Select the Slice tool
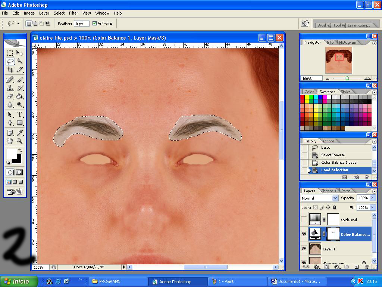The width and height of the screenshot is (382, 287). point(19,70)
